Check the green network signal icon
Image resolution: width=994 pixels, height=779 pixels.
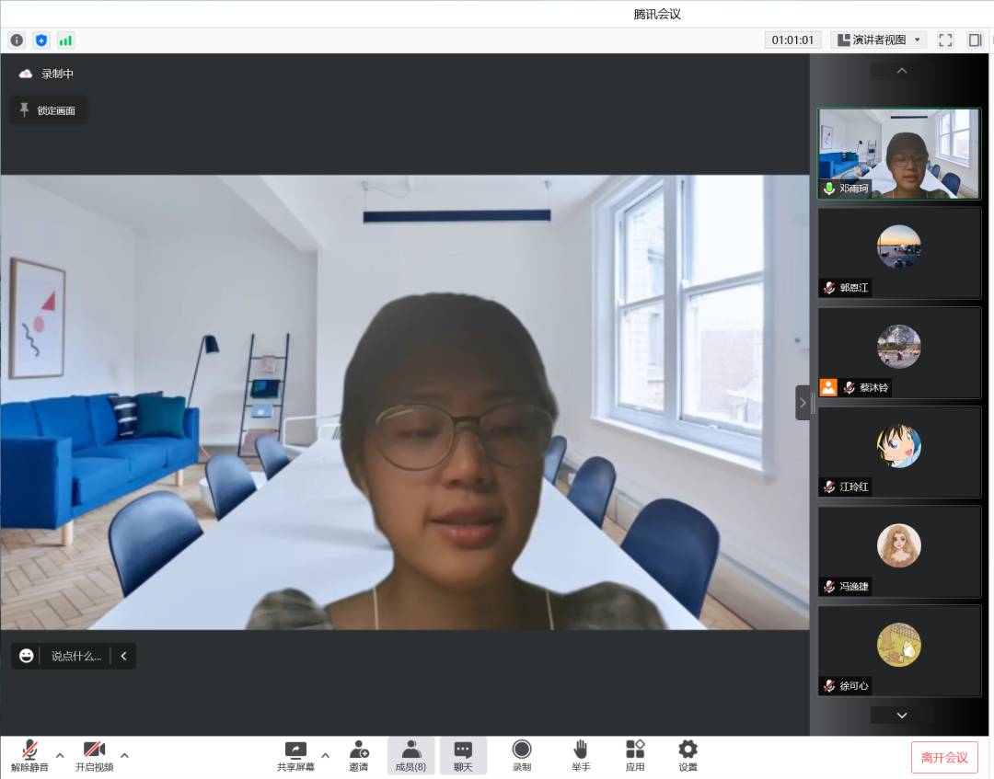[x=65, y=40]
